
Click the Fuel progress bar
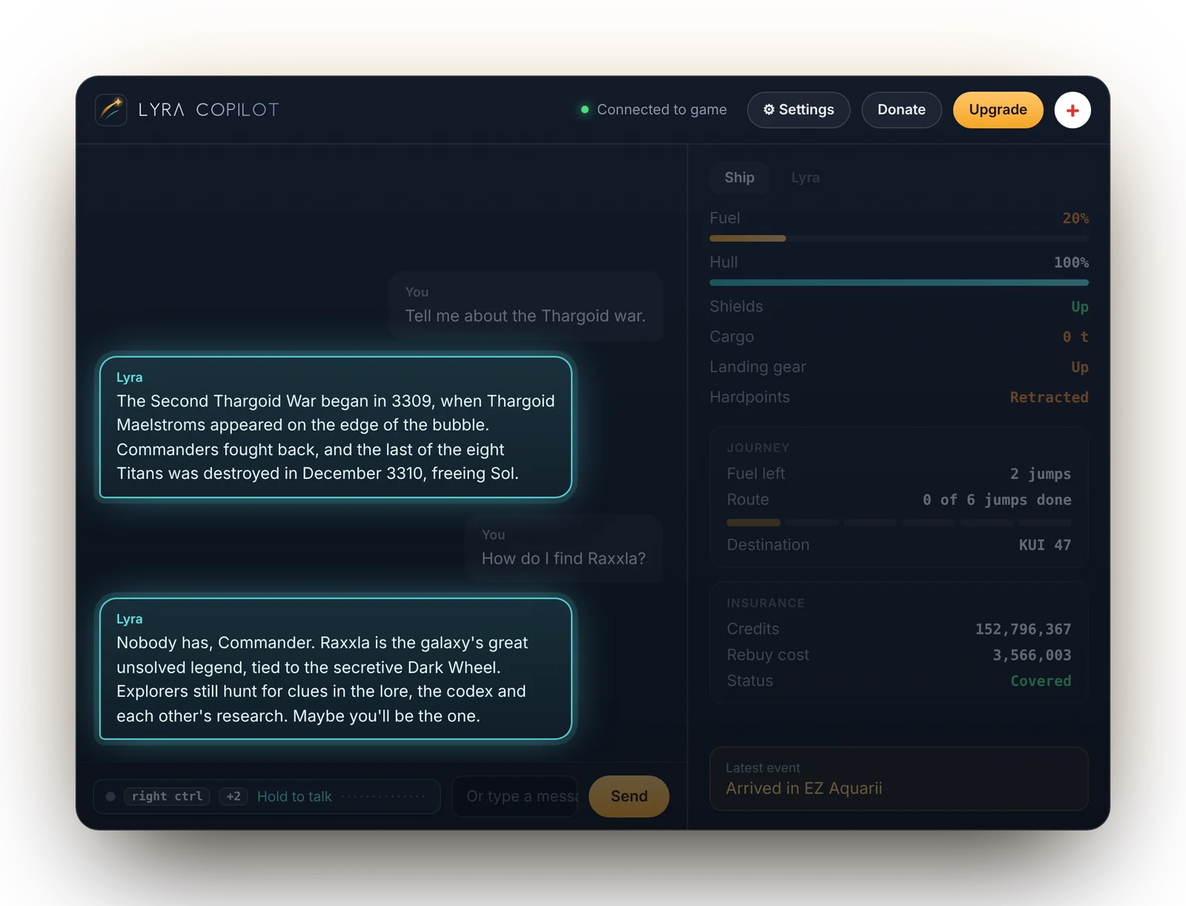point(899,239)
